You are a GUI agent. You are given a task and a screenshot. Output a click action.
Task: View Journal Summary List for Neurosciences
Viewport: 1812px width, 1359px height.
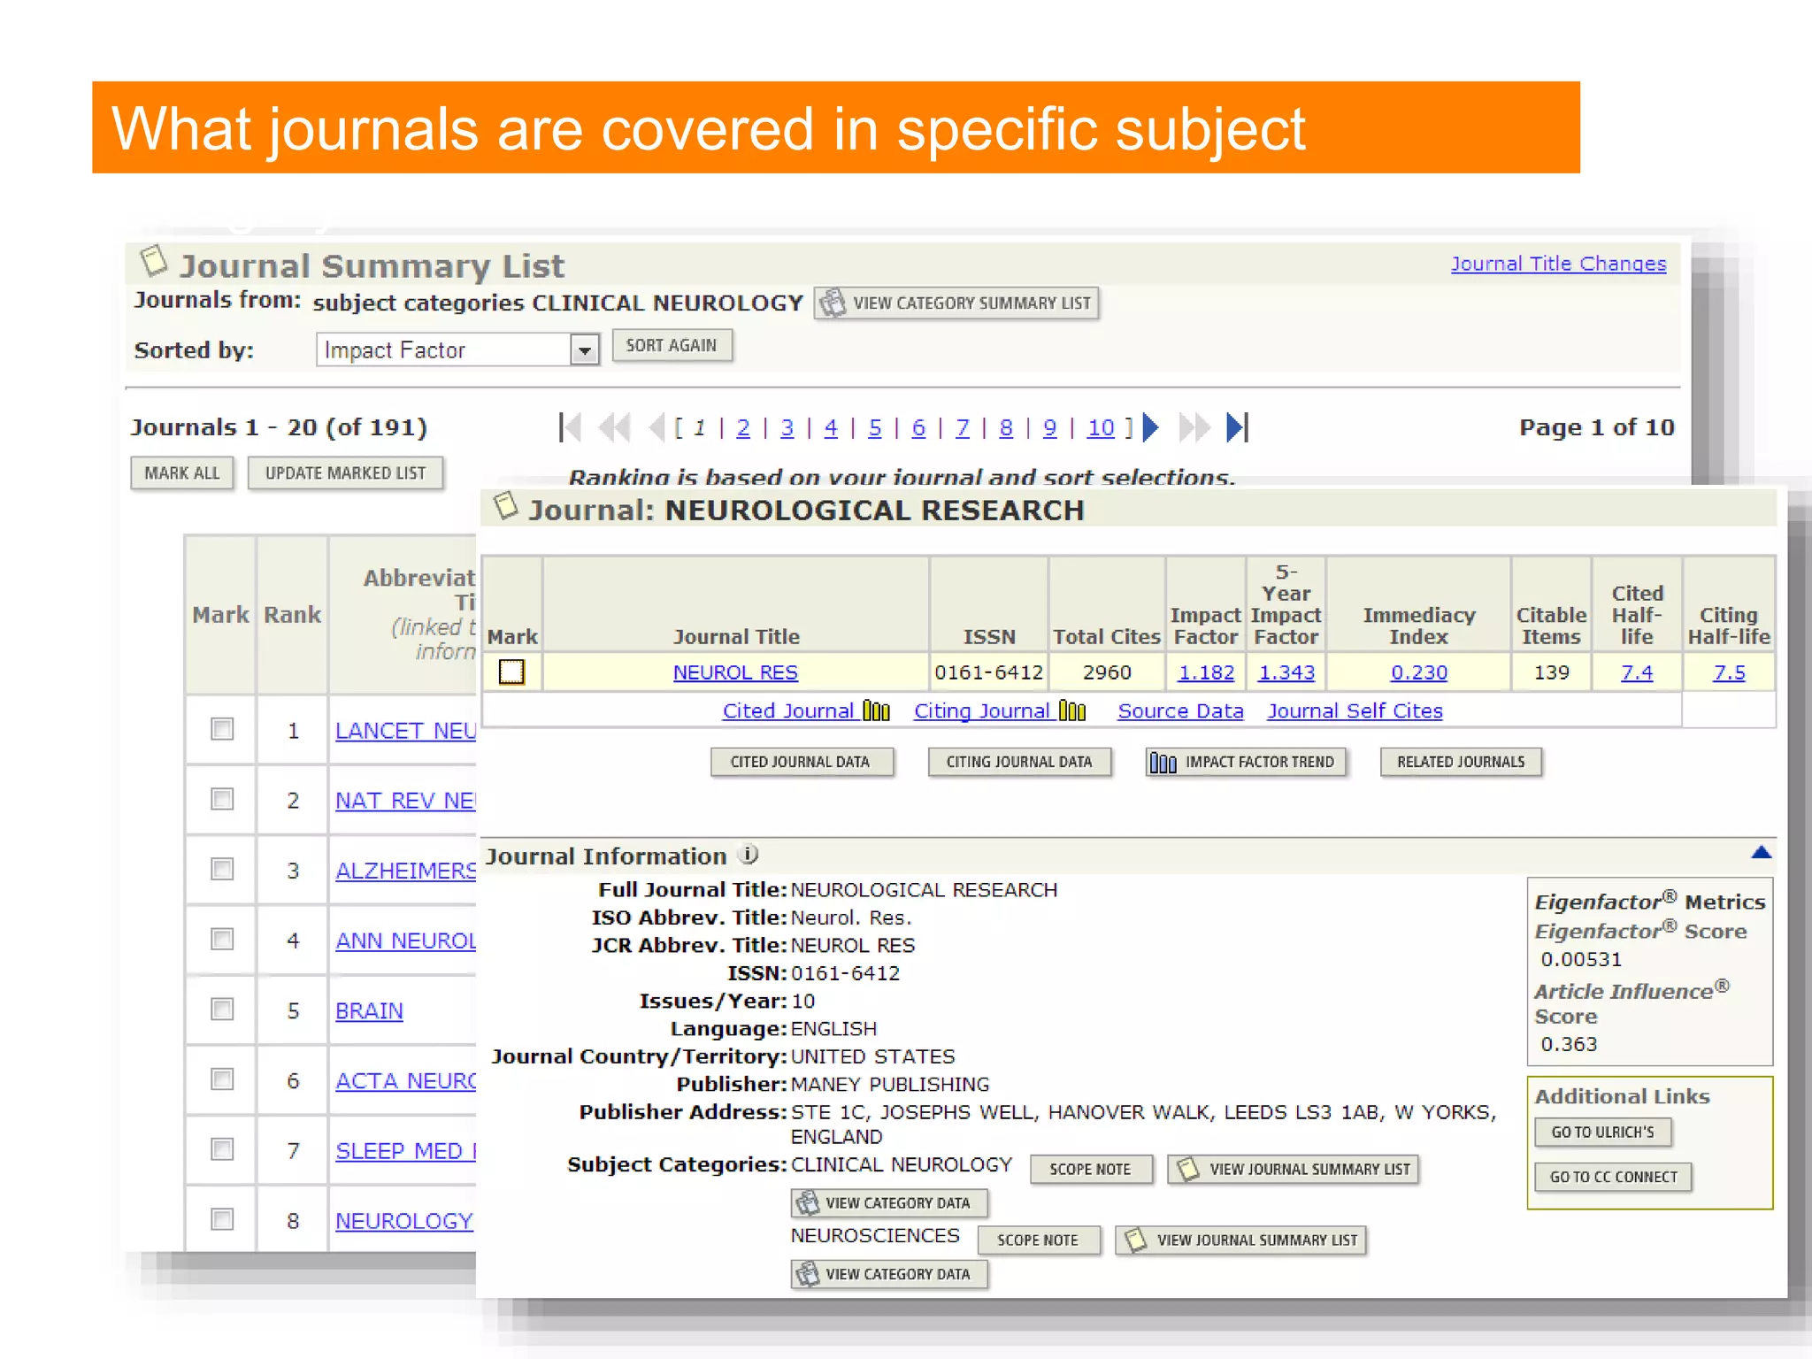1241,1240
